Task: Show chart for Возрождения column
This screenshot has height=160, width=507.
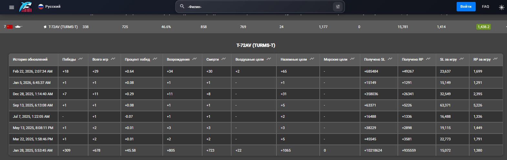Action: pyautogui.click(x=194, y=59)
